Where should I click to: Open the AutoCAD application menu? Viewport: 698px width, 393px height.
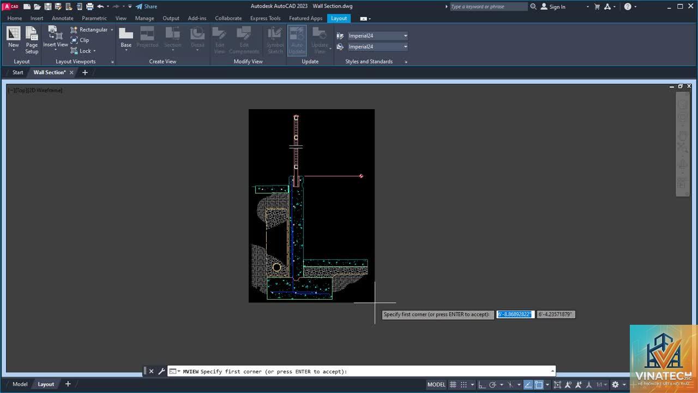coord(11,7)
